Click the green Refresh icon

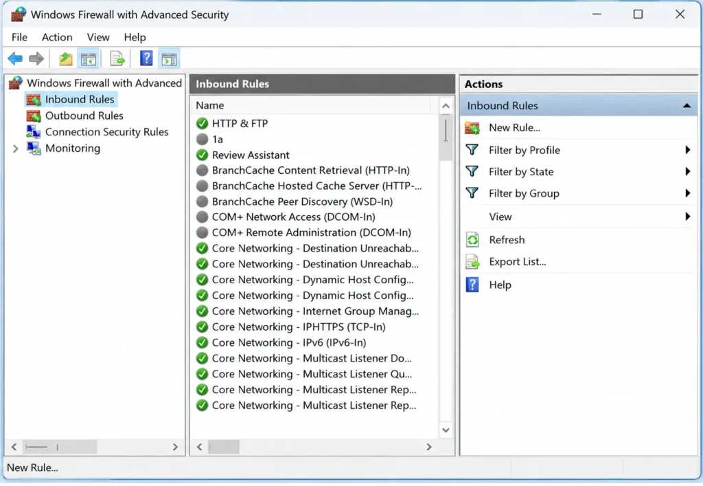472,240
